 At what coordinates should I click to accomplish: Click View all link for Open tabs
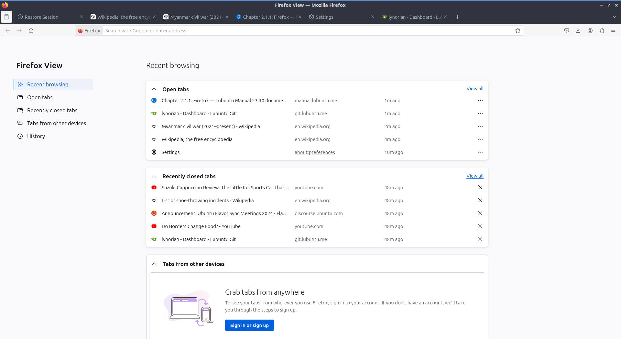(x=475, y=89)
